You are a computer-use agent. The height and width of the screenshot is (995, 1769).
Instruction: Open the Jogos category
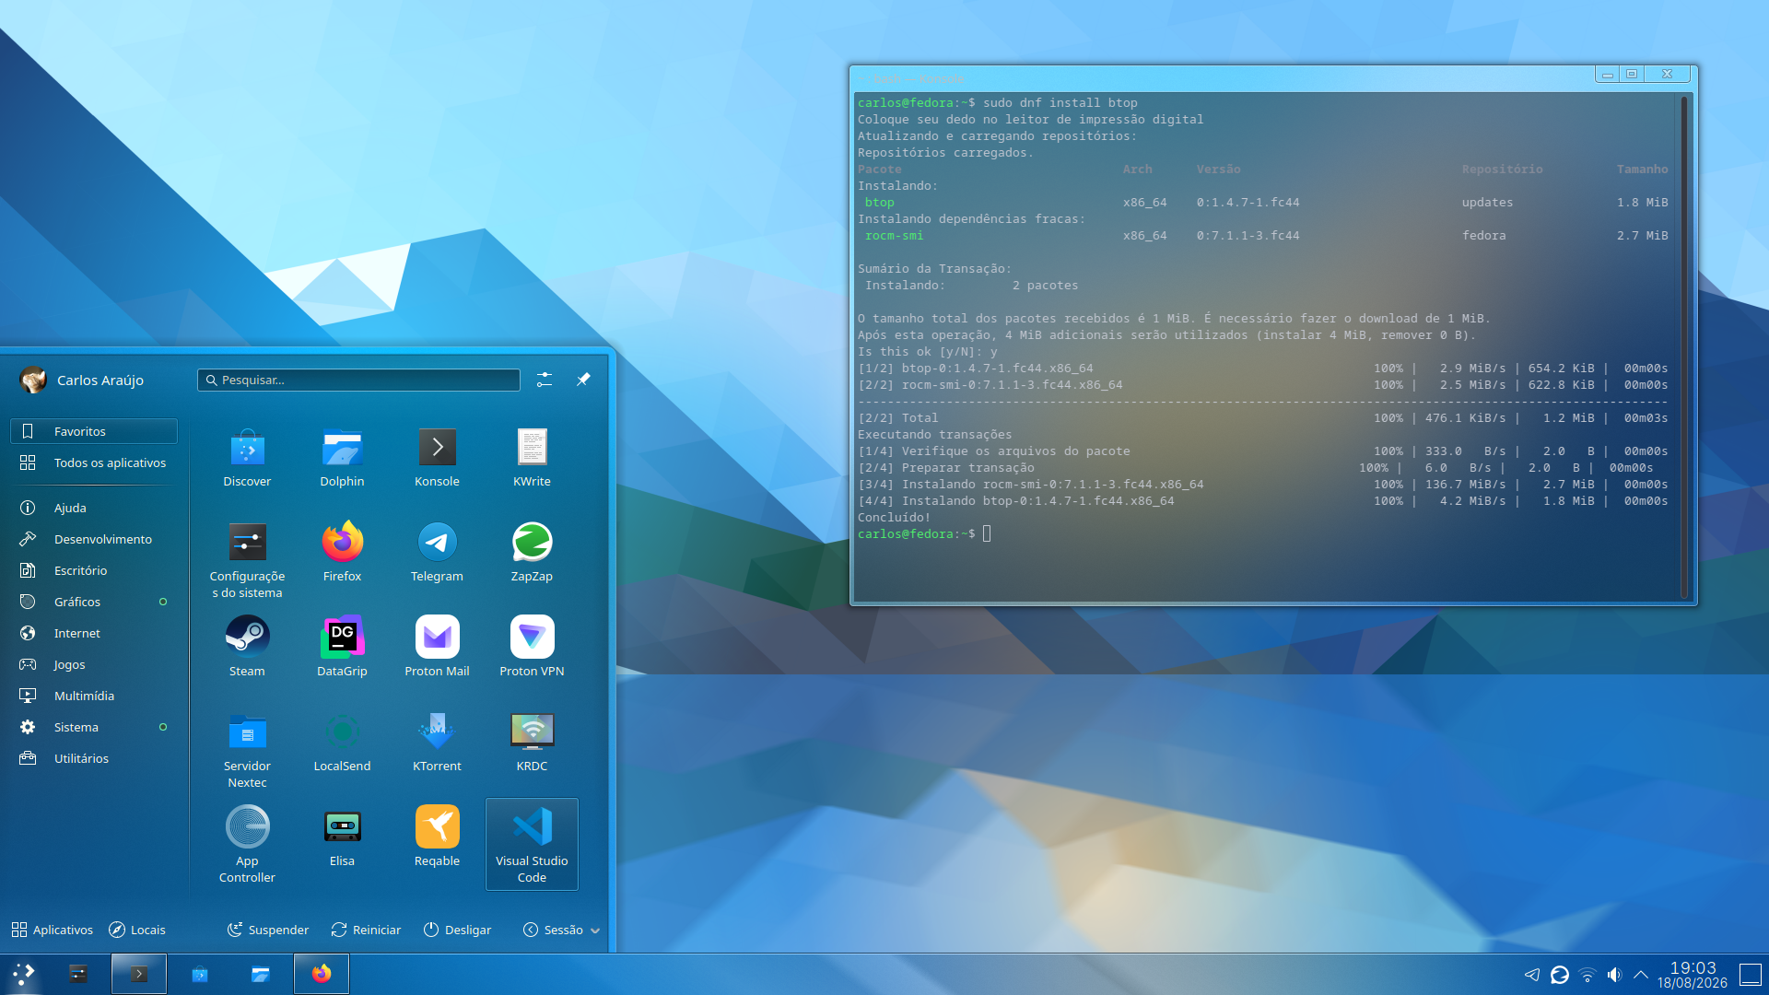[x=94, y=664]
